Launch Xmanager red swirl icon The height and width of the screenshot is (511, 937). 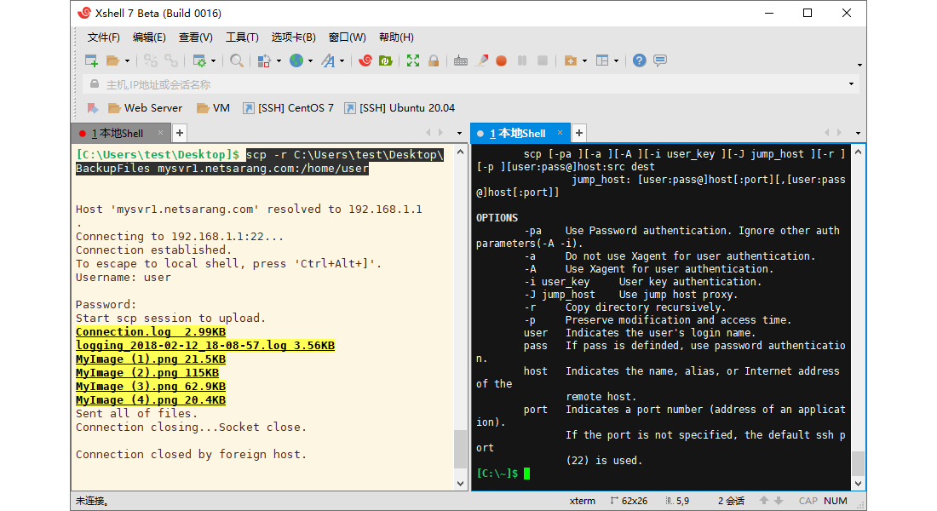coord(365,60)
